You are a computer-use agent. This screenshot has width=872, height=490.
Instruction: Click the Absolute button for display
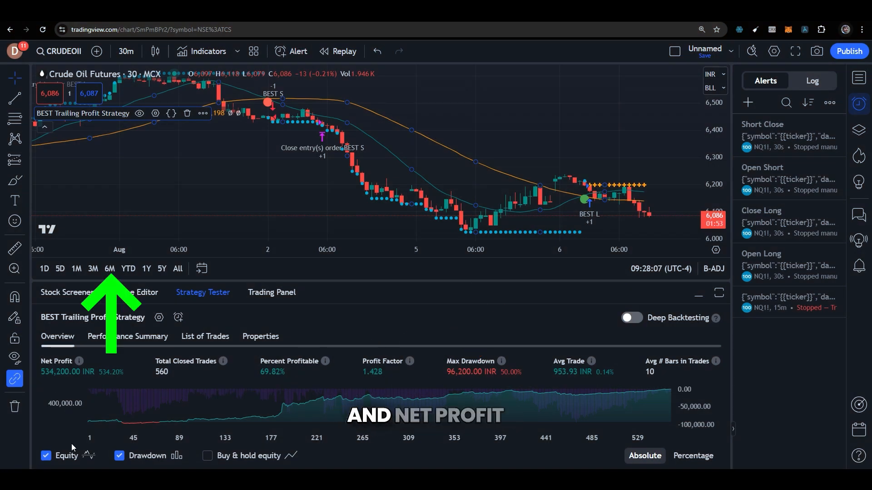point(645,456)
